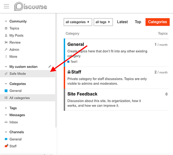Click the Community section header text

18,21
